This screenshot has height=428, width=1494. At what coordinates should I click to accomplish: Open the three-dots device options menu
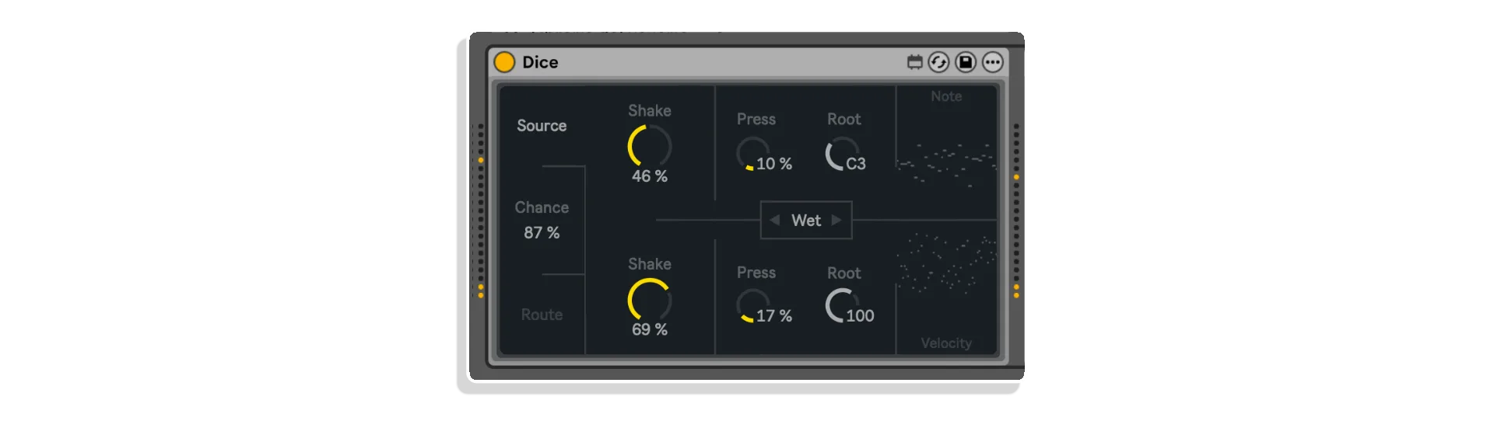click(x=992, y=62)
